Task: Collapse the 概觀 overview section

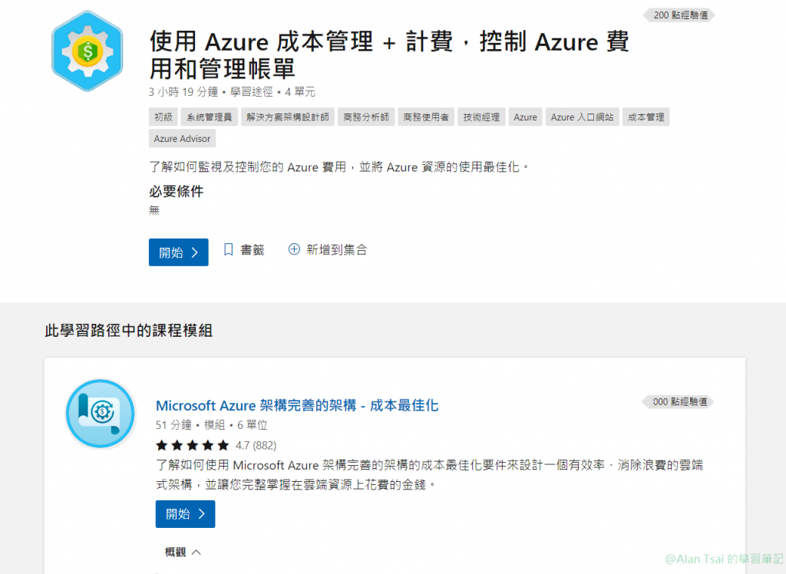Action: [x=183, y=552]
